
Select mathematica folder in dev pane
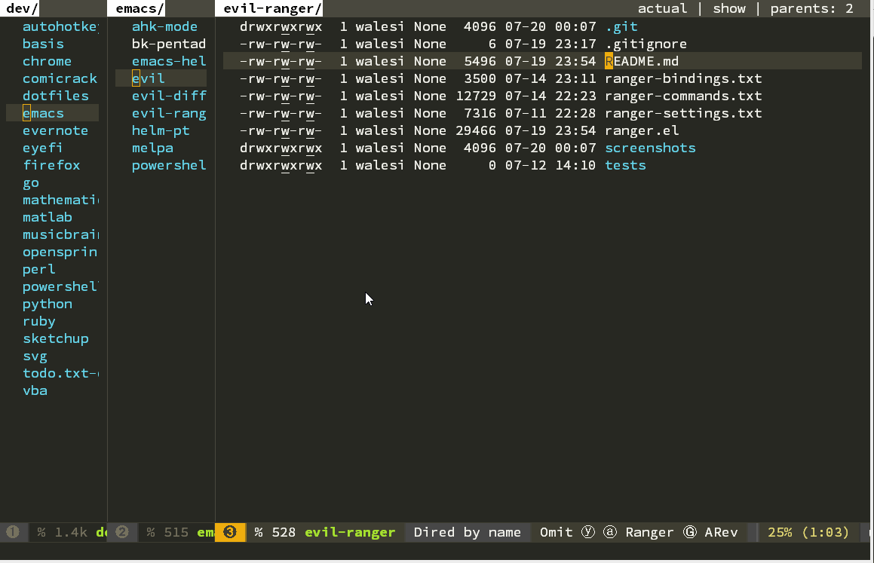[60, 200]
